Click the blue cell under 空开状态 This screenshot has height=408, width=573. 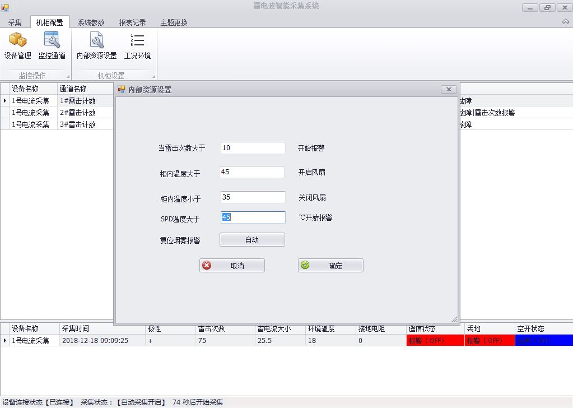pos(544,340)
